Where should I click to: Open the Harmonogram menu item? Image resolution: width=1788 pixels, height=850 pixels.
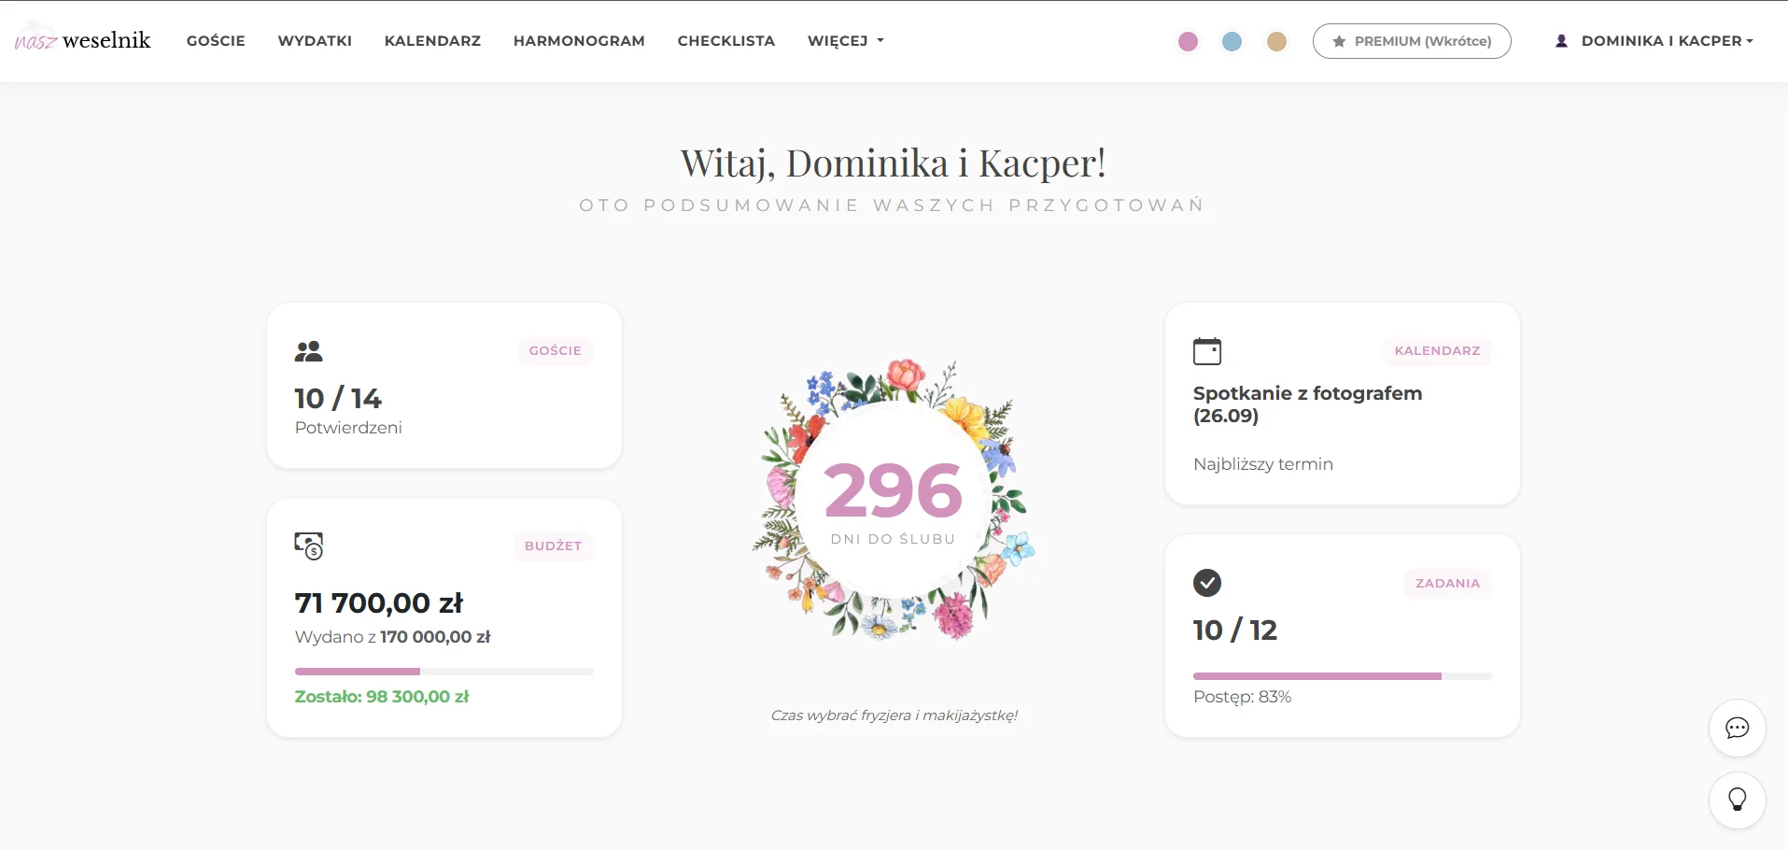[x=579, y=41]
